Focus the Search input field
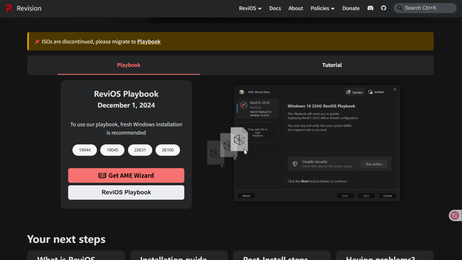462x260 pixels. pyautogui.click(x=425, y=8)
